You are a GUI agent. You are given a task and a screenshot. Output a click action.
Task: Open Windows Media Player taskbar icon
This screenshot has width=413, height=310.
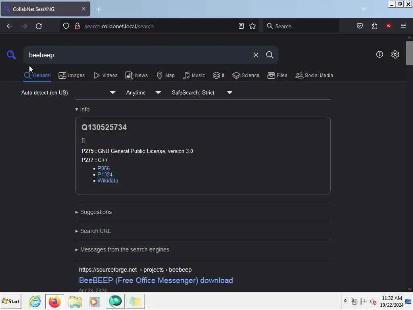tap(94, 301)
